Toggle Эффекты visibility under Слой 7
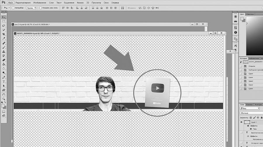Image resolution: width=263 pixels, height=147 pixels. (248, 126)
